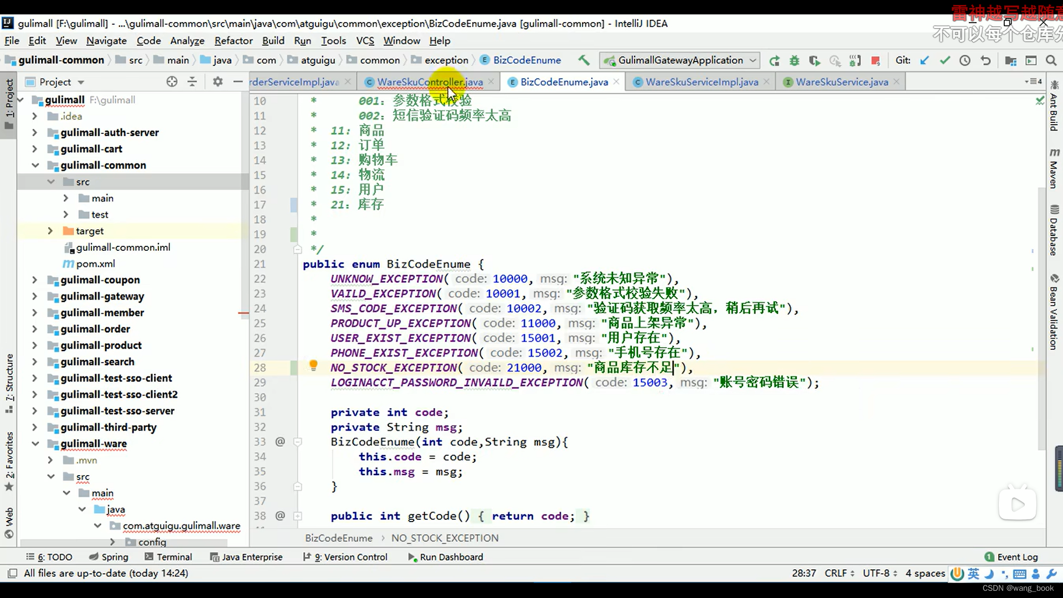The height and width of the screenshot is (598, 1063).
Task: Expand the target folder
Action: point(50,231)
